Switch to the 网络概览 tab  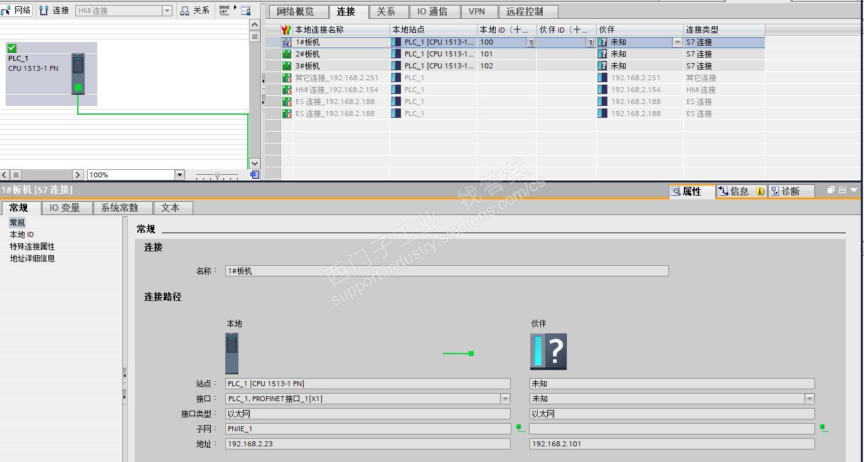(x=299, y=12)
